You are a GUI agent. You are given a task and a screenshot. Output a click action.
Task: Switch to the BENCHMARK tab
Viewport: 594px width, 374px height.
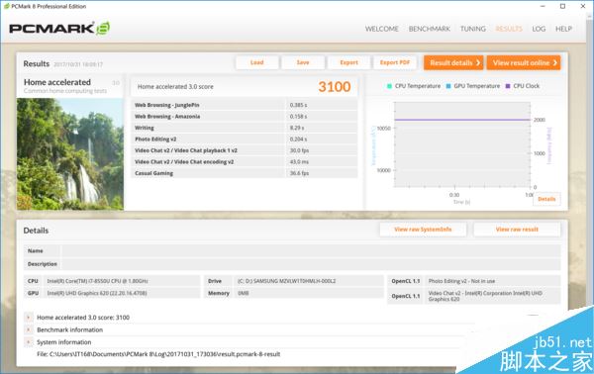click(430, 29)
